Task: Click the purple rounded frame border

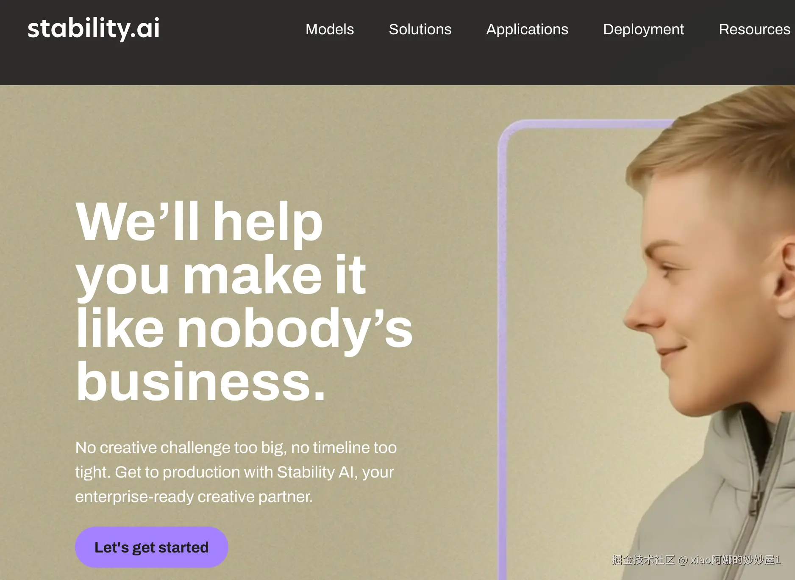Action: tap(503, 339)
